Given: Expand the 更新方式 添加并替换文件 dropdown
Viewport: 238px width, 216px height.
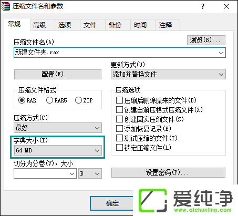Looking at the screenshot, I should point(168,74).
